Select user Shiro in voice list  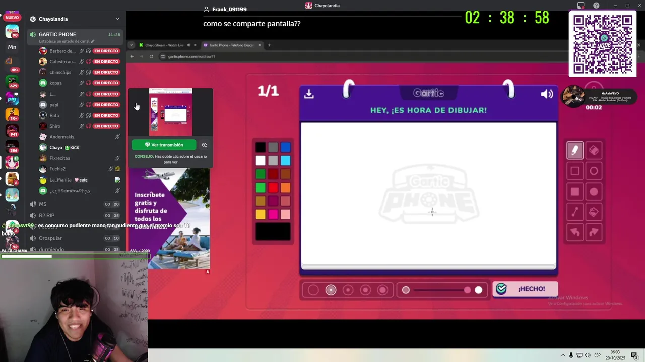pyautogui.click(x=79, y=126)
